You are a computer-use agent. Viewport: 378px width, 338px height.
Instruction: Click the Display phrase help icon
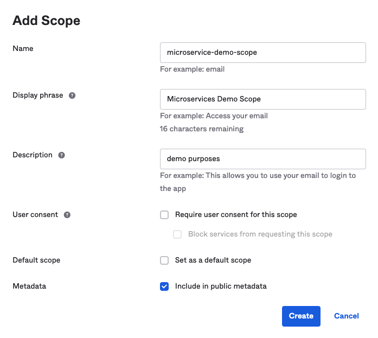click(72, 95)
